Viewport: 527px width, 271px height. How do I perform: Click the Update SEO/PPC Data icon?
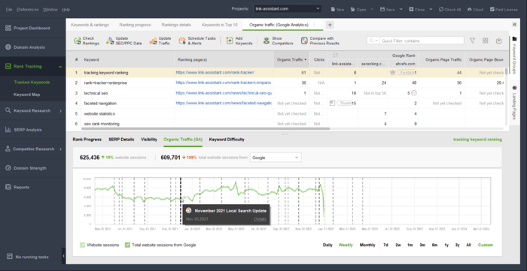pyautogui.click(x=110, y=41)
